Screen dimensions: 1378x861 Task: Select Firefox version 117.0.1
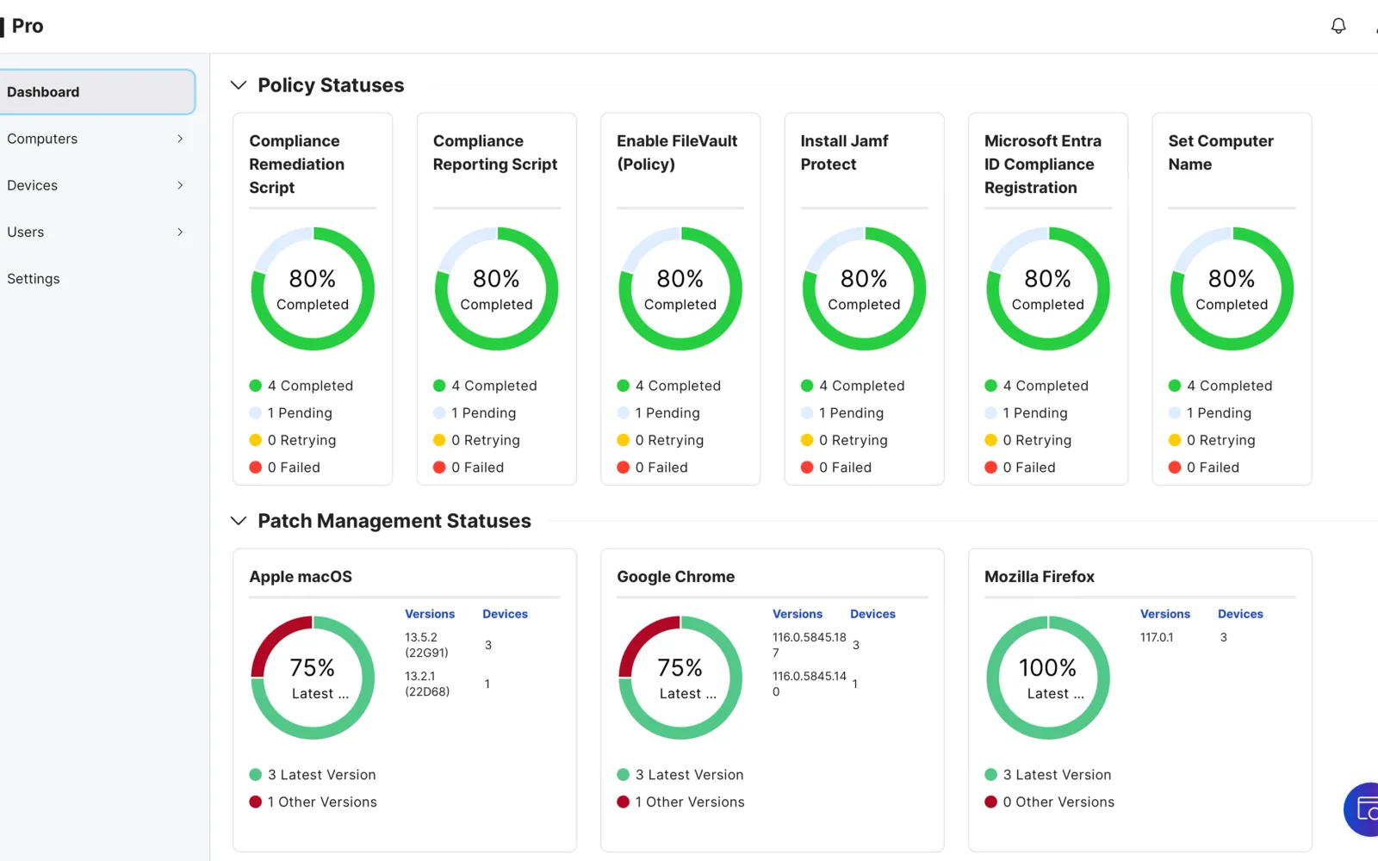coord(1157,637)
